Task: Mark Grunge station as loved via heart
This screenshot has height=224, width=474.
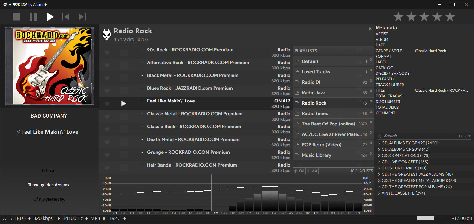Action: tap(107, 155)
